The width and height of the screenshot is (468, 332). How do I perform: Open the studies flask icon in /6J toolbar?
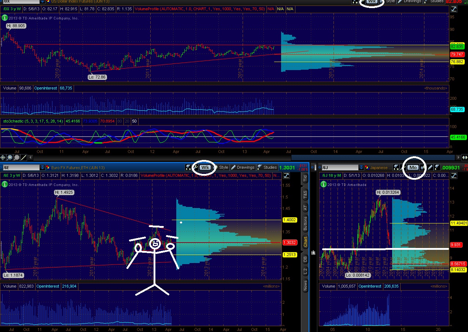pyautogui.click(x=437, y=167)
